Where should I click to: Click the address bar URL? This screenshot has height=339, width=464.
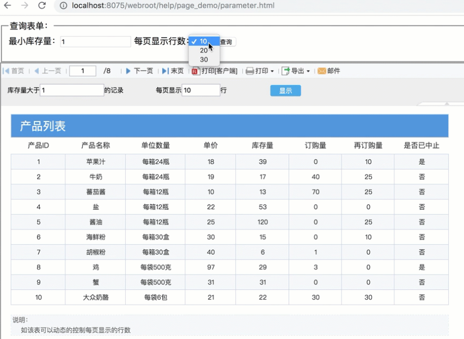[173, 5]
